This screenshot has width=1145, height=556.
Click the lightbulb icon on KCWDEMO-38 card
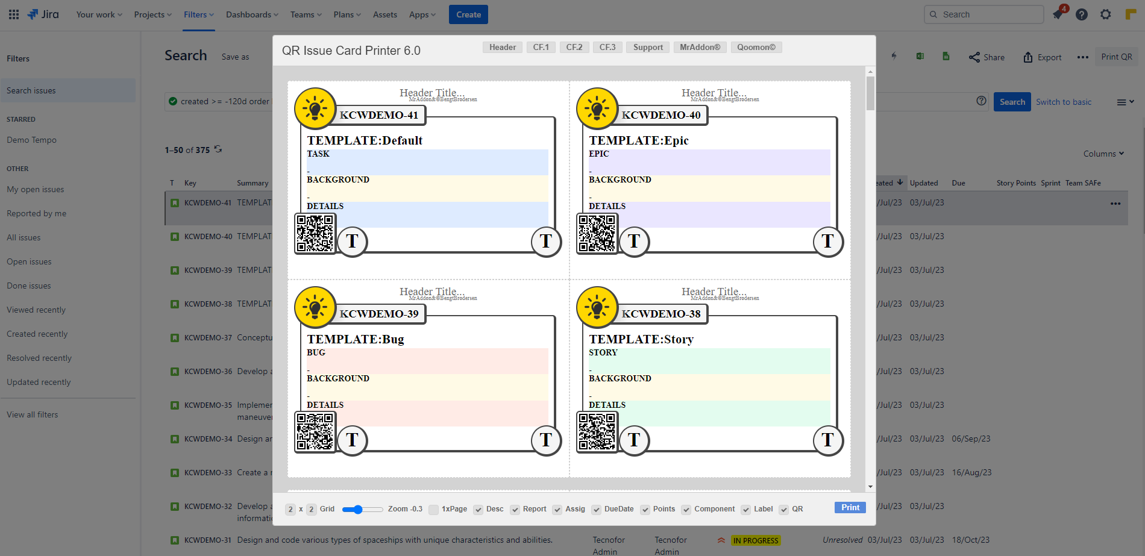coord(597,307)
